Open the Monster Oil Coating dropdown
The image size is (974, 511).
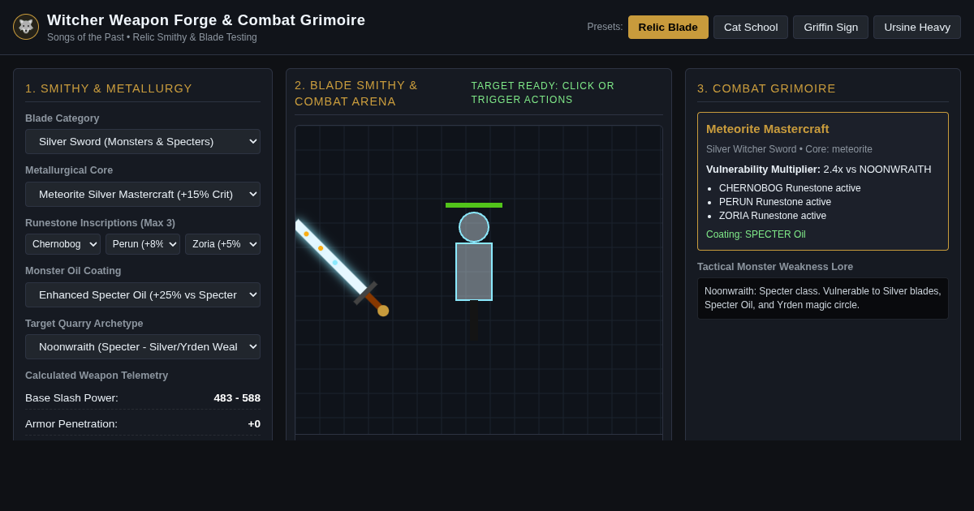(143, 294)
